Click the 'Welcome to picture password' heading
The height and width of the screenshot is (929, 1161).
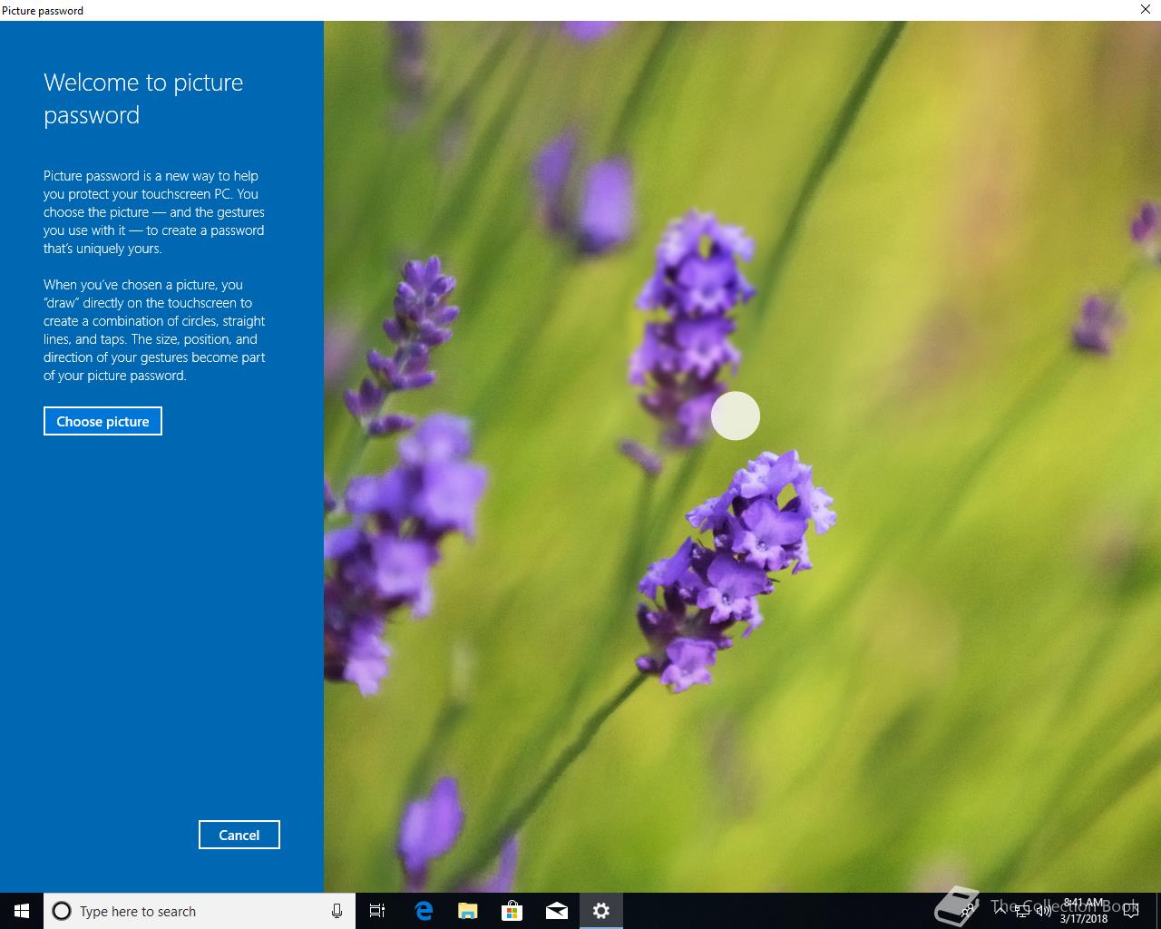pyautogui.click(x=143, y=99)
